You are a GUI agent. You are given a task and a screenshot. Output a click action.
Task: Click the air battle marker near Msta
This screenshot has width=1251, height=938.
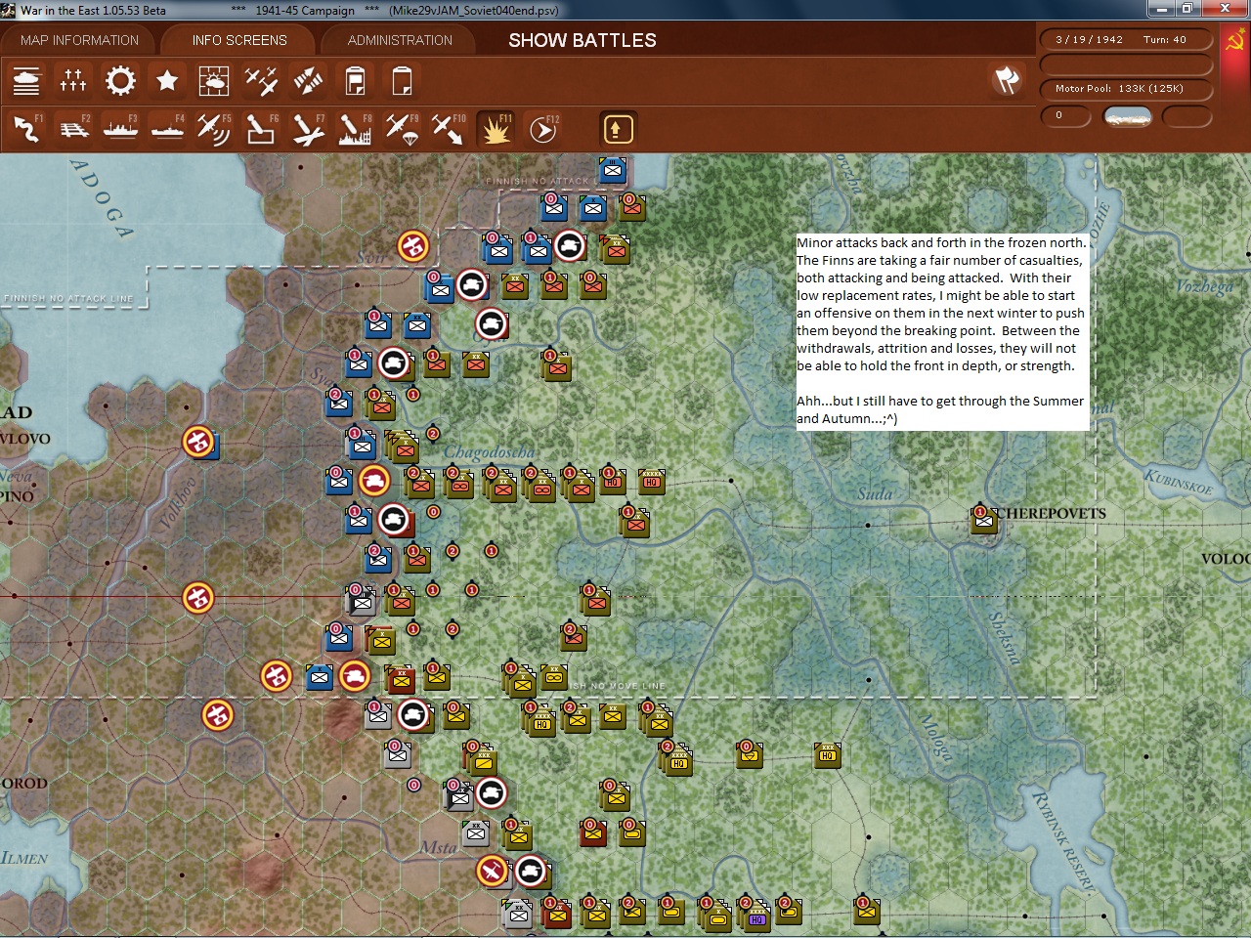[493, 870]
